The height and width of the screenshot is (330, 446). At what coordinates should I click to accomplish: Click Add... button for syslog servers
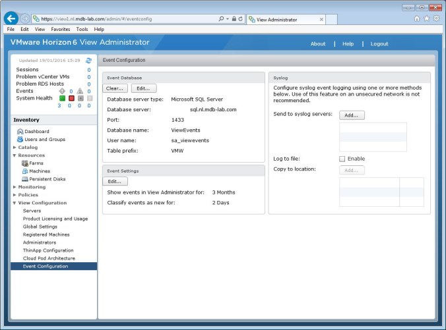(352, 115)
